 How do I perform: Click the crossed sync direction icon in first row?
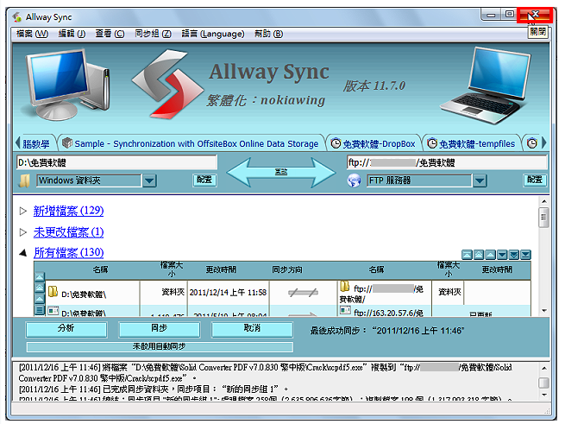303,292
